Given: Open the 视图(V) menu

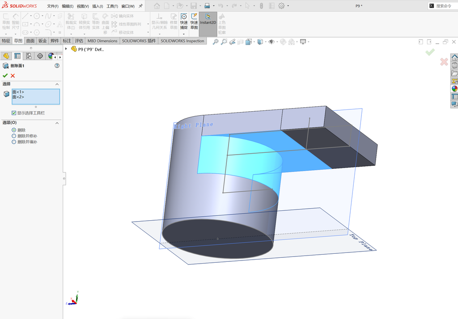Looking at the screenshot, I should 83,6.
